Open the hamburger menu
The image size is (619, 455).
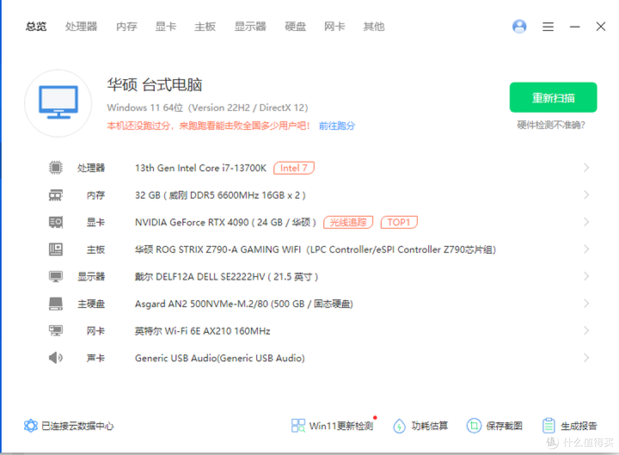point(548,26)
